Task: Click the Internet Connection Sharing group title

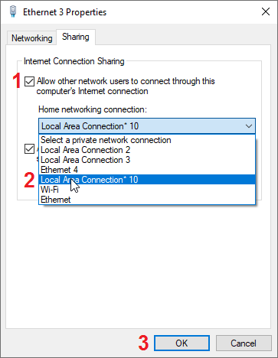Action: coord(74,61)
